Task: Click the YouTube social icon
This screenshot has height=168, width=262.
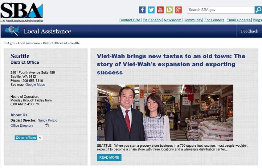Action: (160, 10)
